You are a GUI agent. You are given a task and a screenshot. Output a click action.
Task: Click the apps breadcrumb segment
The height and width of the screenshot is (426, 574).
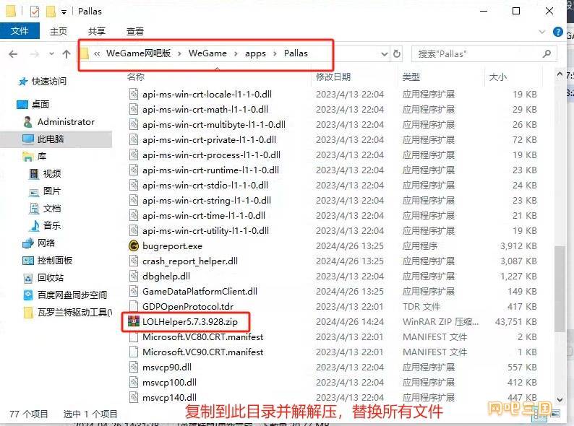255,53
